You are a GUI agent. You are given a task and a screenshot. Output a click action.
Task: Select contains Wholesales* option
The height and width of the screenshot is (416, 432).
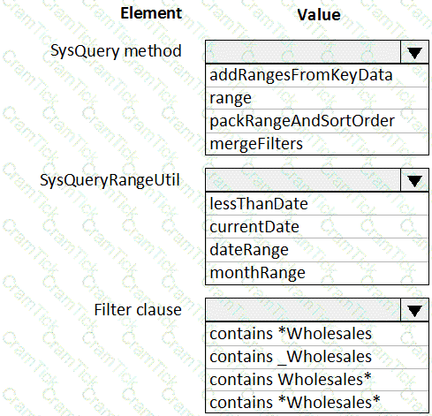tap(317, 380)
